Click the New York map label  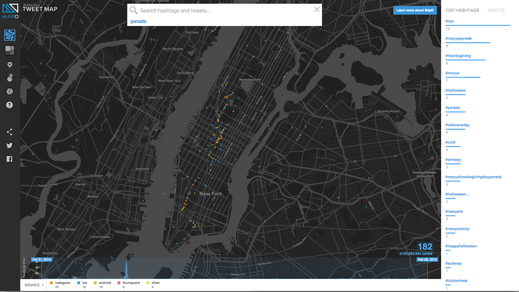211,194
